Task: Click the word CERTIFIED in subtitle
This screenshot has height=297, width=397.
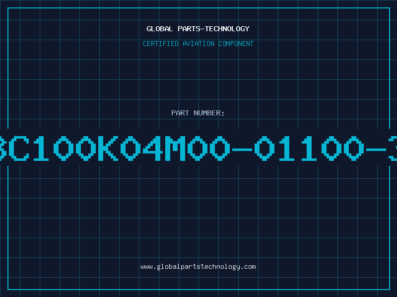Action: coord(161,44)
